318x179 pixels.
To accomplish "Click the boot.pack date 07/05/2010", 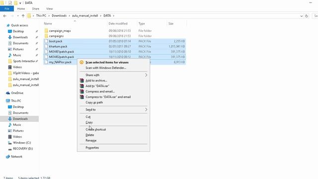I will point(120,41).
